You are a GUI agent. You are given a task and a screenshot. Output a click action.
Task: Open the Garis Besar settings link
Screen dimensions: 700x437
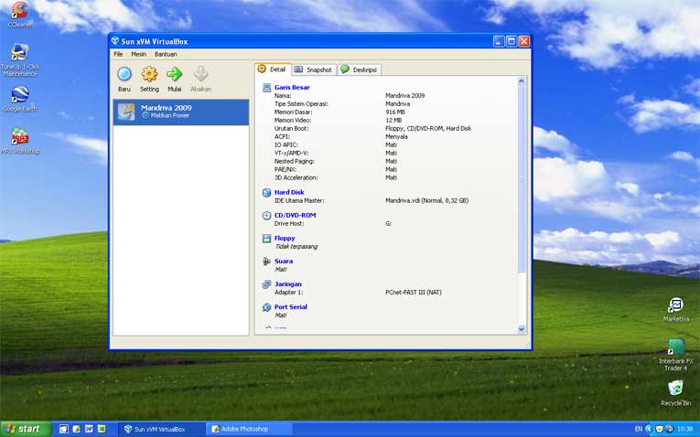coord(292,88)
